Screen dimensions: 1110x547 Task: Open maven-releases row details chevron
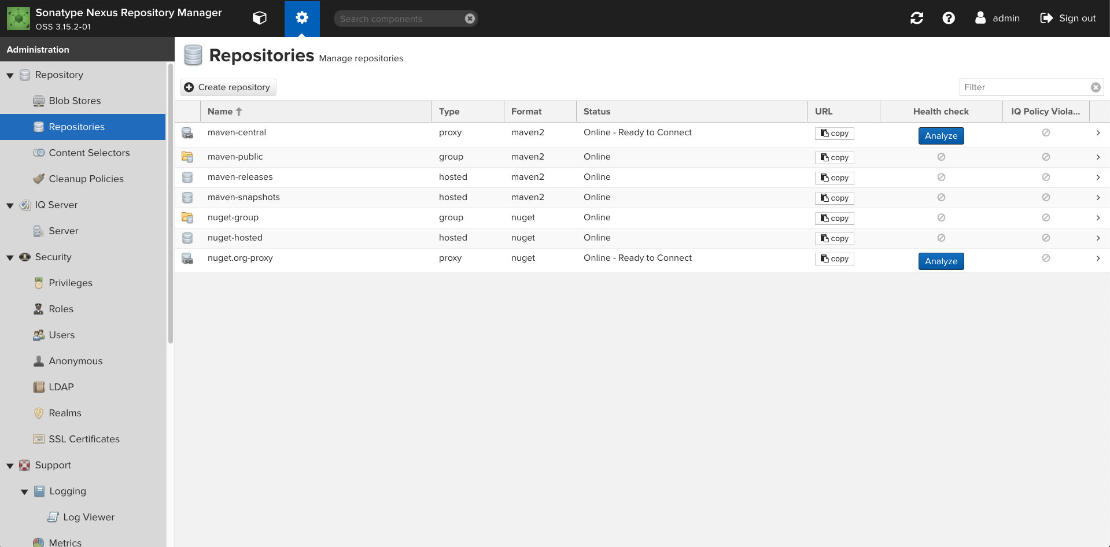tap(1097, 178)
